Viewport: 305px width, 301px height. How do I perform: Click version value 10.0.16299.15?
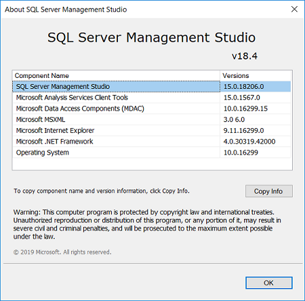click(x=245, y=108)
